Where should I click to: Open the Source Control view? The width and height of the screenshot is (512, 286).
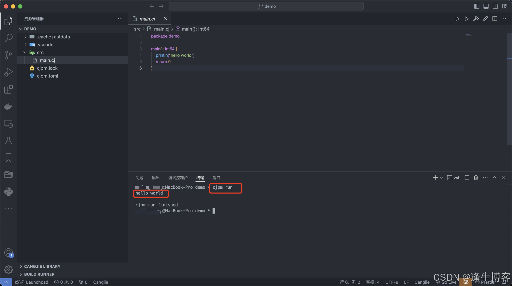(9, 55)
